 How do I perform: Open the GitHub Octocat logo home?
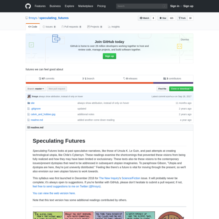(28, 6)
